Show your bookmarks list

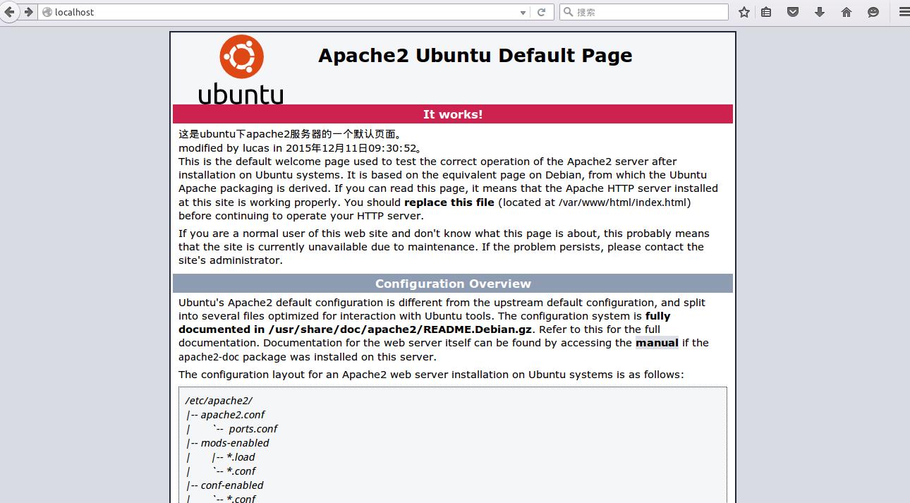(766, 12)
